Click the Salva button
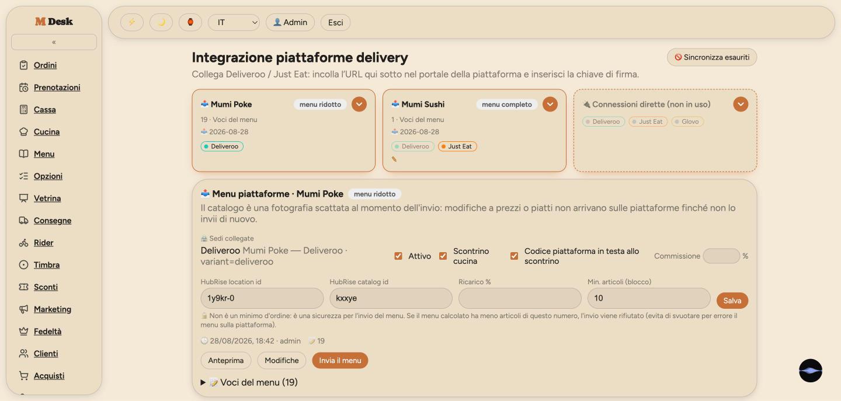Viewport: 841px width, 401px height. [x=732, y=301]
